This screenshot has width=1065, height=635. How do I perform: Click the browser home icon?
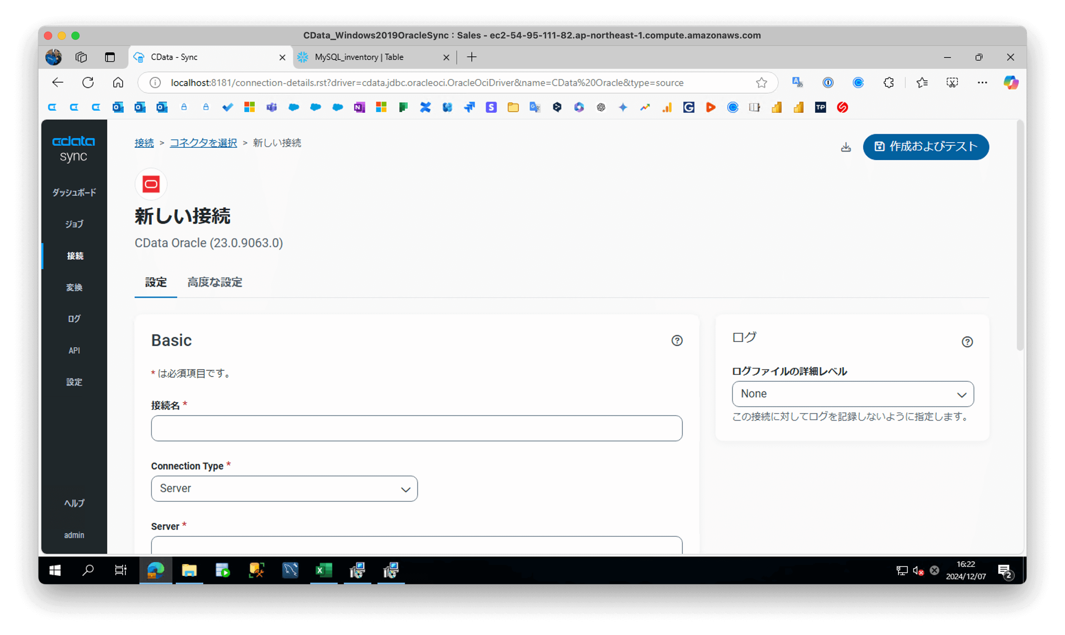point(118,83)
